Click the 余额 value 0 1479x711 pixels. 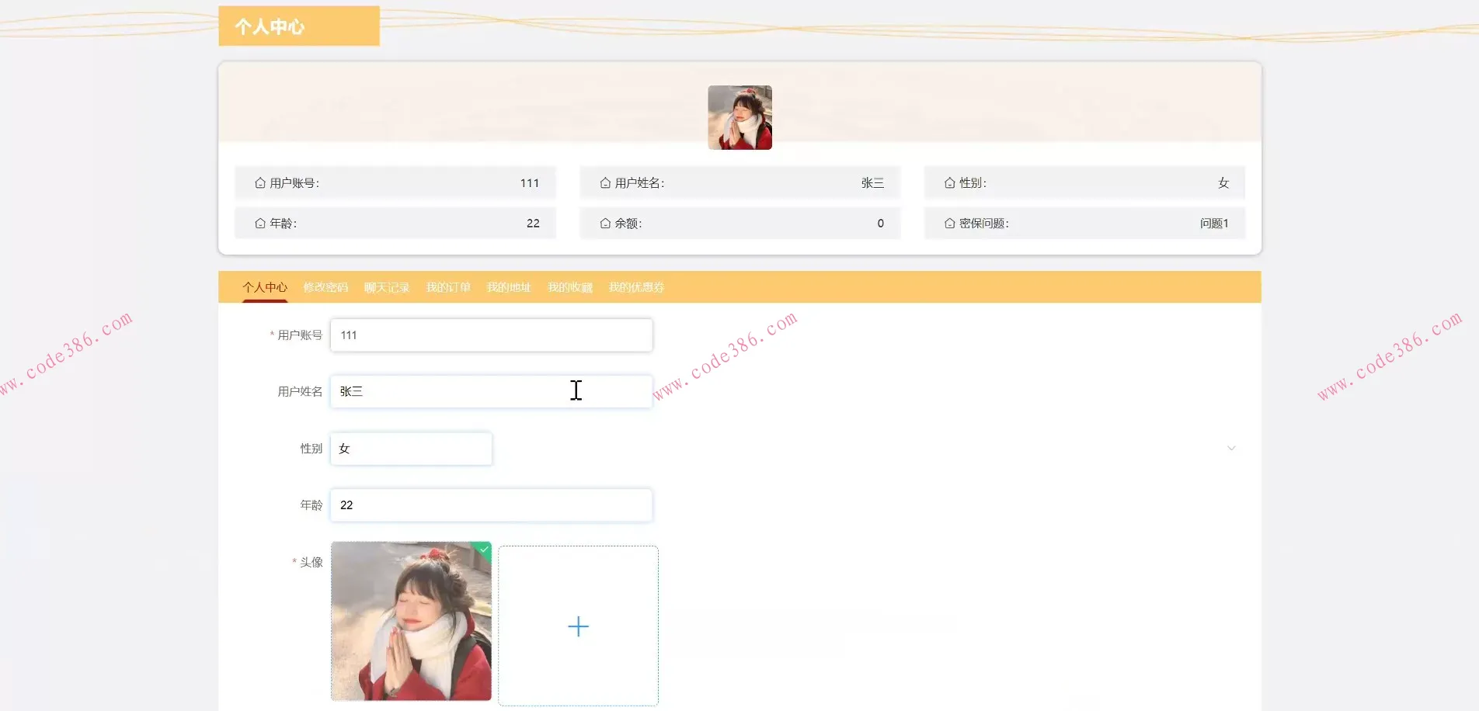pos(881,224)
